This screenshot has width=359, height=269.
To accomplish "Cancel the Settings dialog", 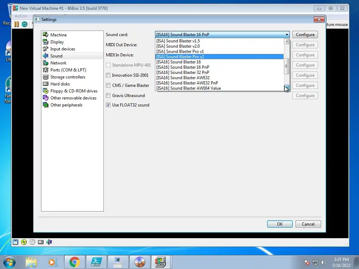I will (308, 224).
